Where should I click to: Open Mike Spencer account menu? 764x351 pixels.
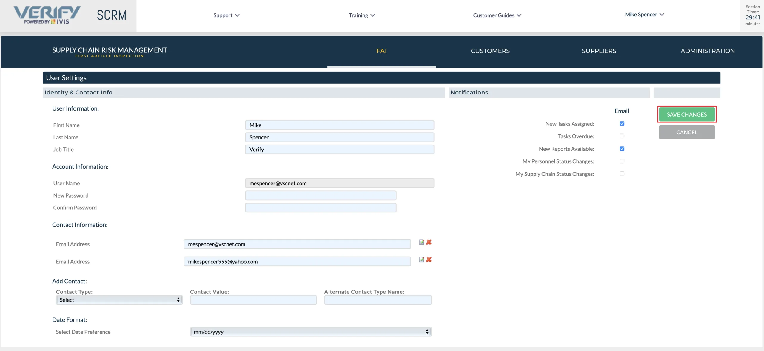tap(644, 14)
